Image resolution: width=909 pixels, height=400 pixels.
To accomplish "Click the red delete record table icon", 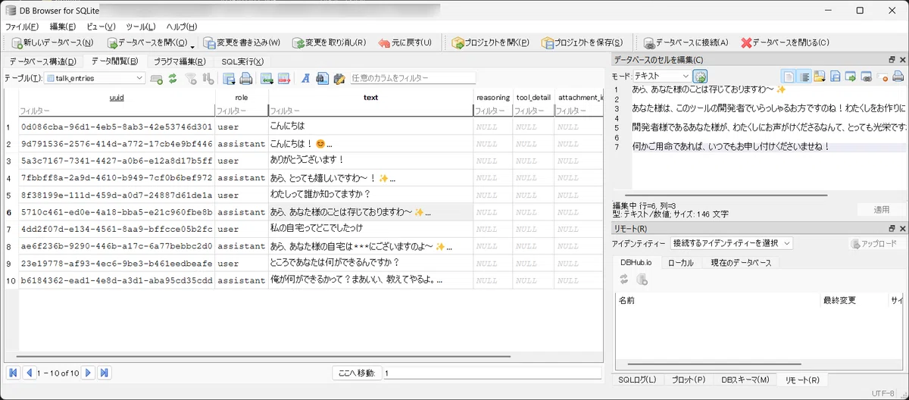I will coord(283,78).
